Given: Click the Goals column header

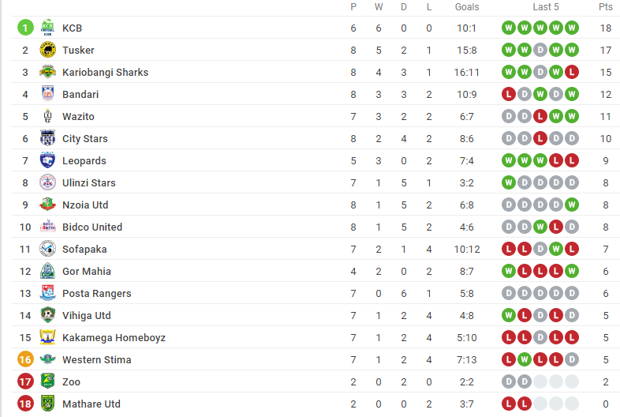Looking at the screenshot, I should coord(467,7).
